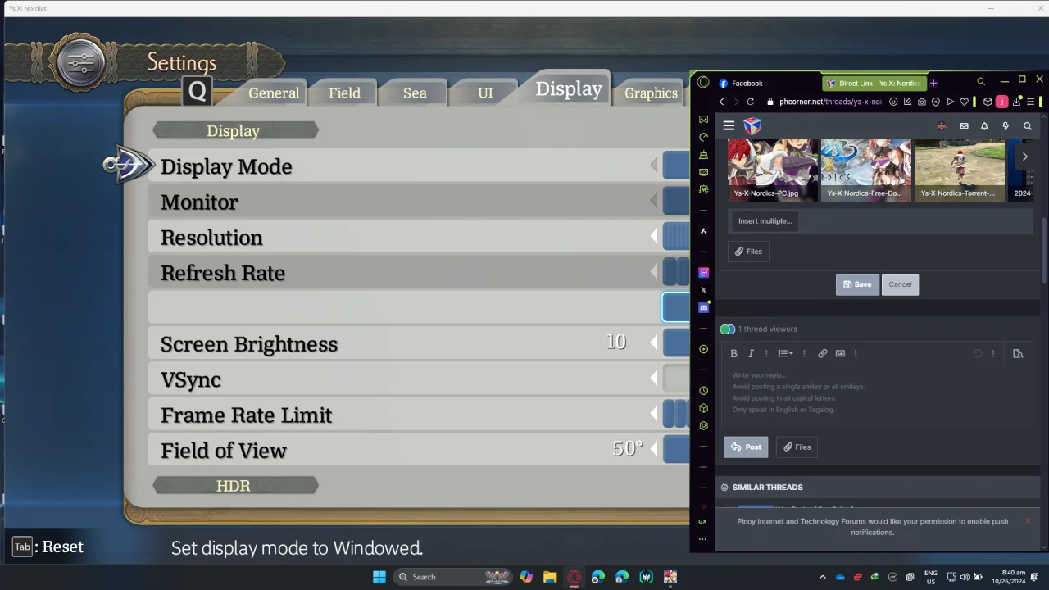Click the left arrow for Frame Rate Limit
The image size is (1049, 590).
[x=654, y=415]
